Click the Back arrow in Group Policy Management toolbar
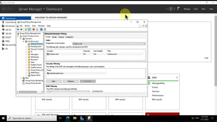217x122 pixels. (x=18, y=29)
